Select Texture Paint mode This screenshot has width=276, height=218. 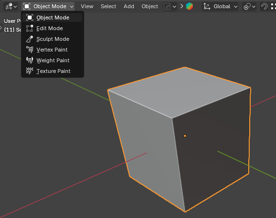click(x=53, y=71)
